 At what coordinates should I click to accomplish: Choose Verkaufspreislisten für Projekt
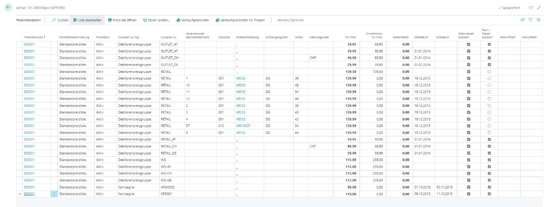point(240,20)
